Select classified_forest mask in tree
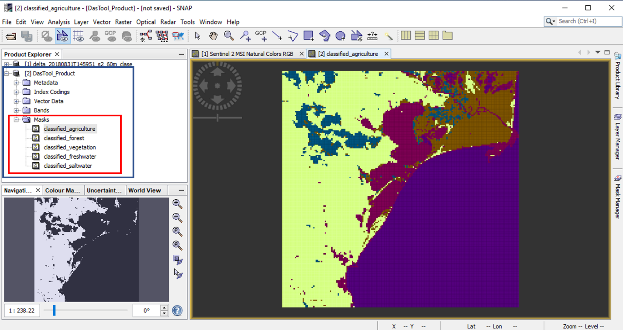The image size is (623, 330). coord(64,138)
